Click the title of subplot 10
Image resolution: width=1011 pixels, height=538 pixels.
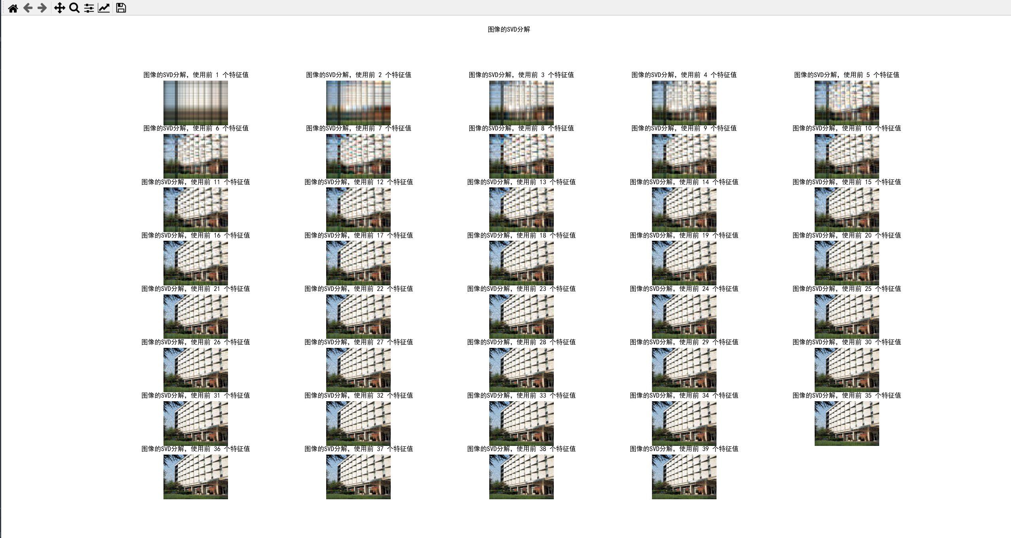click(x=846, y=128)
